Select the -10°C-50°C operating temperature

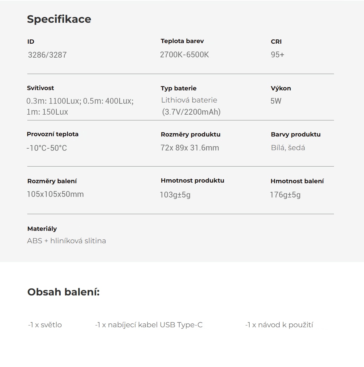(x=47, y=148)
